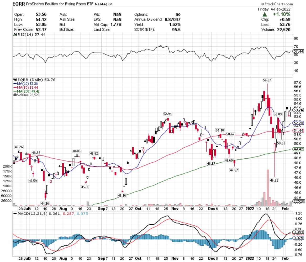Click the Annual Dividend value 0.87047
This screenshot has width=306, height=262.
[172, 19]
